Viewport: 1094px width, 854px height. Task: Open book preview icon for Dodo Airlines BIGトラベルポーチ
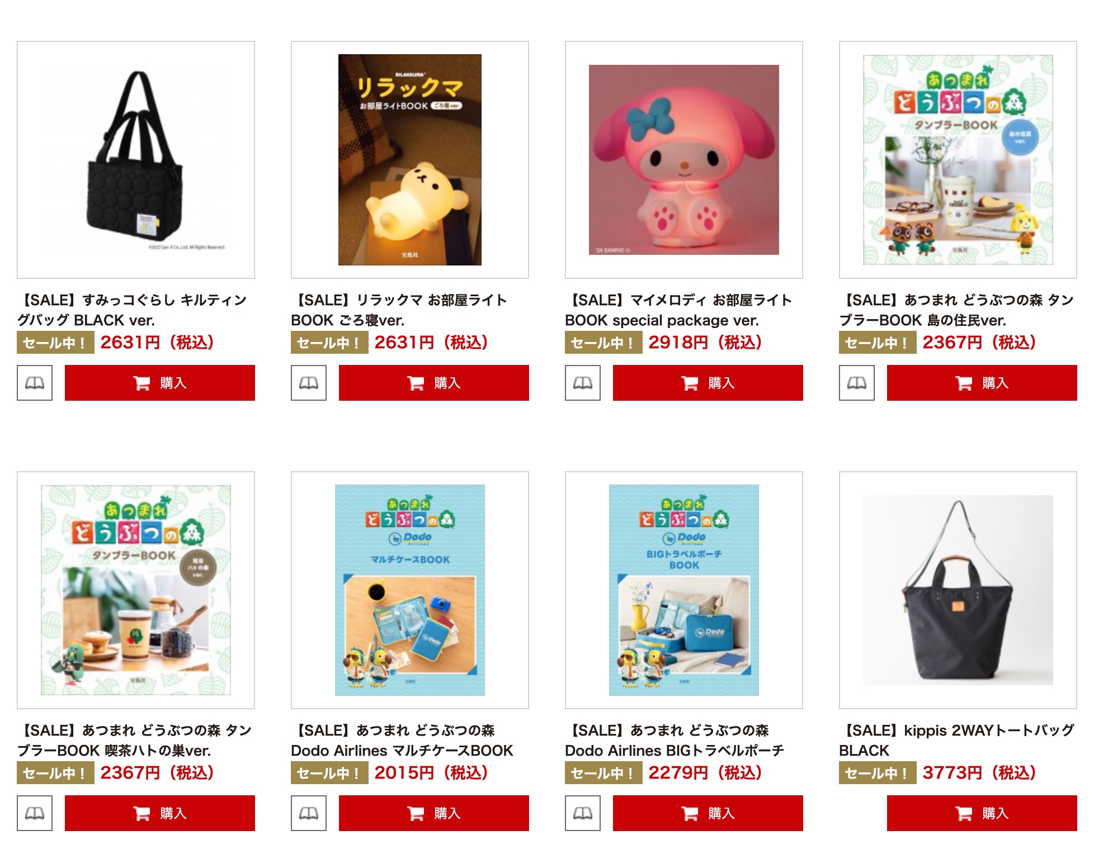[x=583, y=813]
